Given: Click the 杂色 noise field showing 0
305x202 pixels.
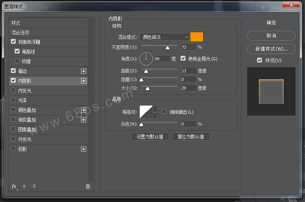Looking at the screenshot, I should (x=188, y=124).
